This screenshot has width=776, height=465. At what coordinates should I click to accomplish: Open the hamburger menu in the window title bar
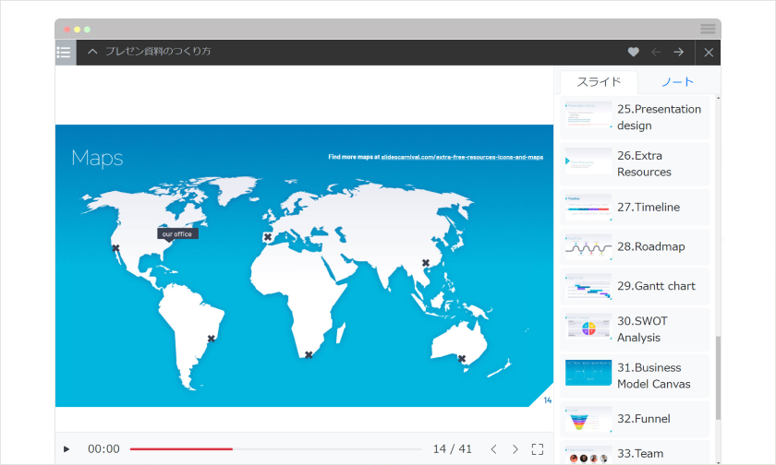708,30
